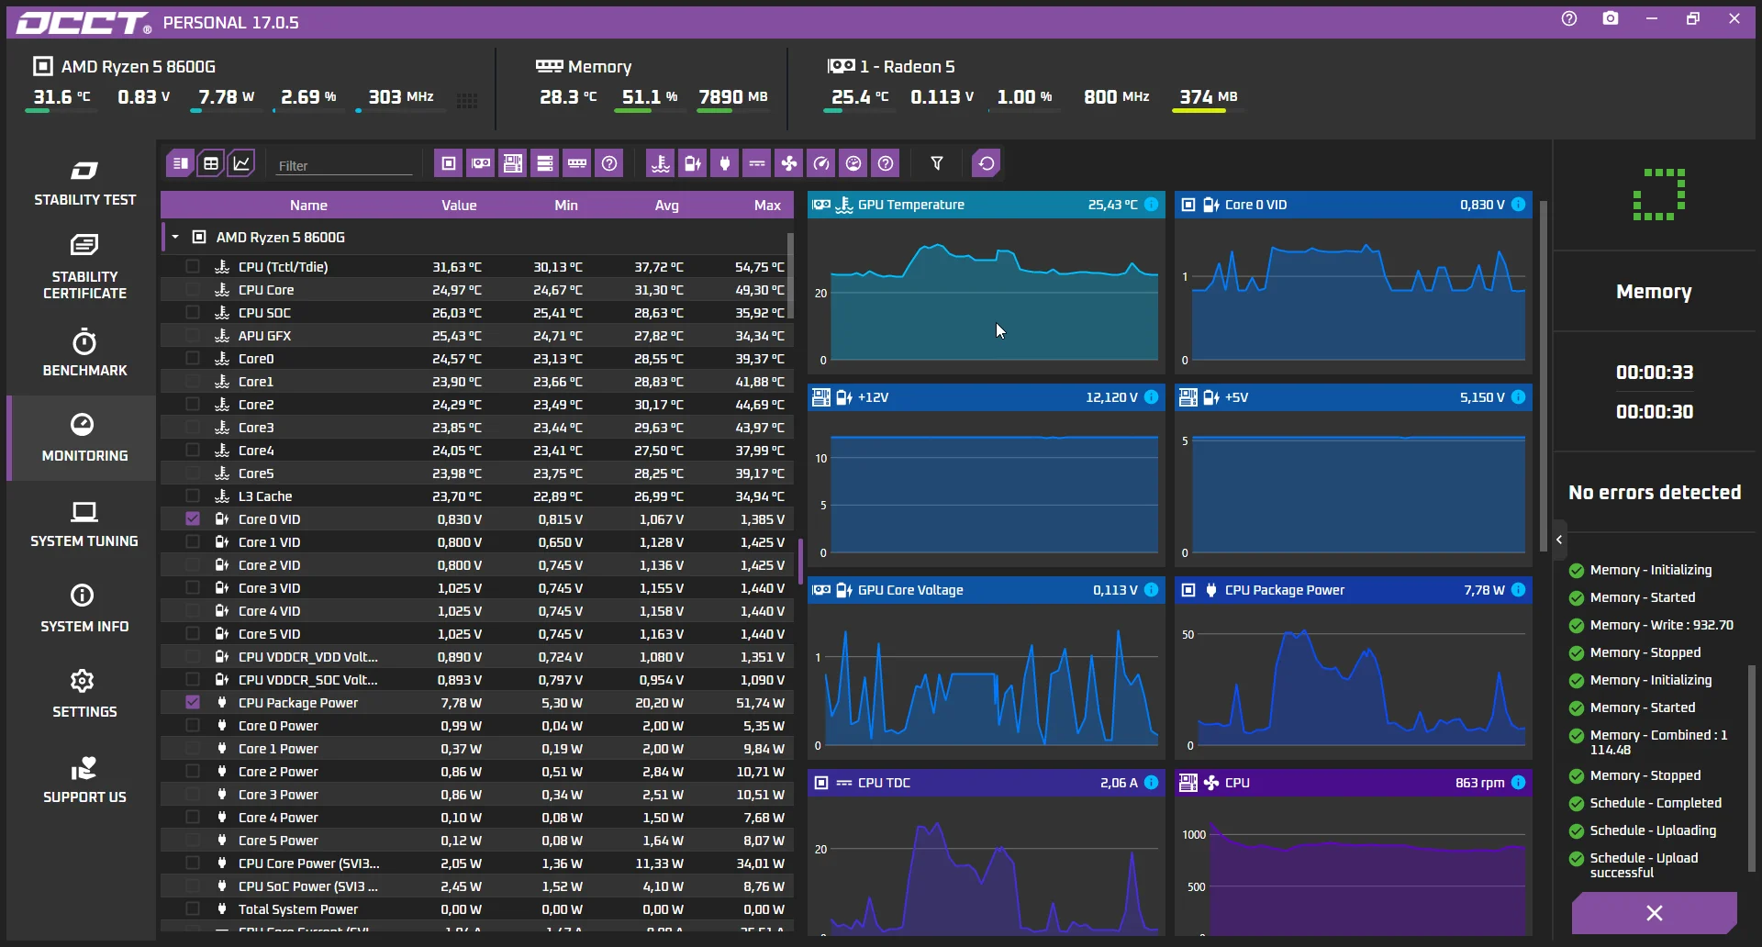
Task: Open the Support Us heart icon
Action: pyautogui.click(x=83, y=767)
